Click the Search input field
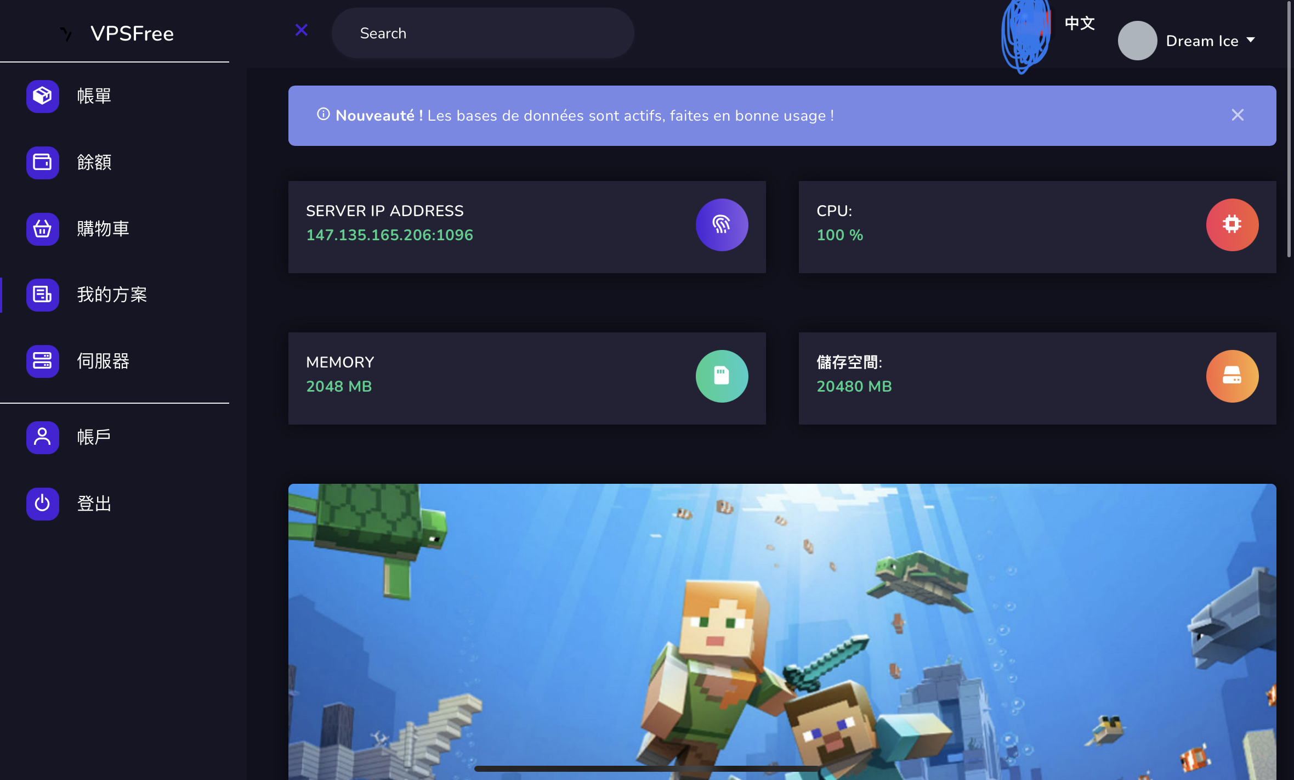This screenshot has height=780, width=1294. tap(483, 33)
